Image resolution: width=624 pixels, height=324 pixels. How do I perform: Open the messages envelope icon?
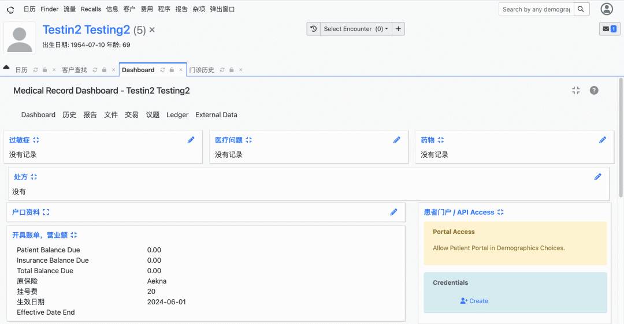[610, 29]
